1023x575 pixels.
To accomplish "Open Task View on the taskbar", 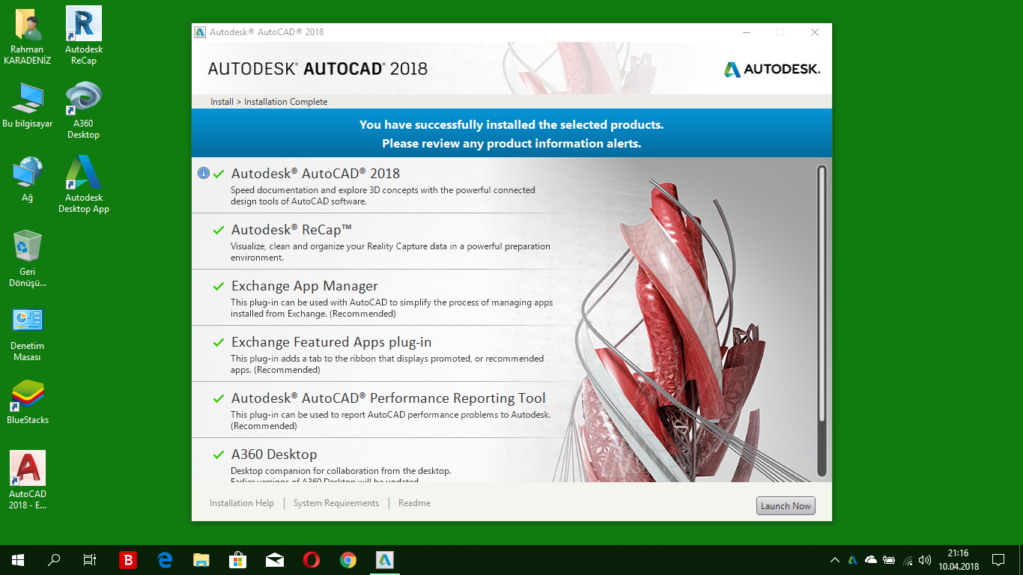I will (90, 560).
